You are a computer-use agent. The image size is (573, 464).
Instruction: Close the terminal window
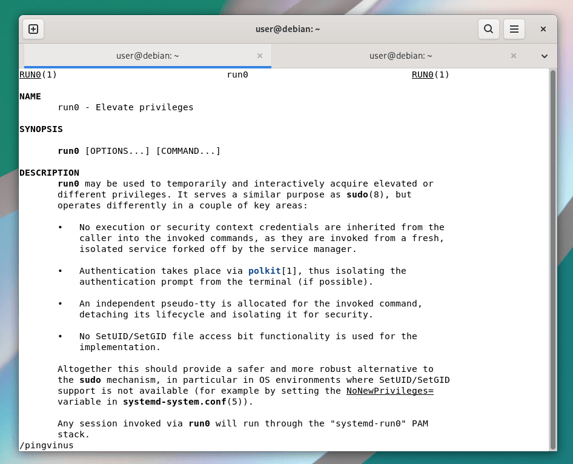coord(543,29)
